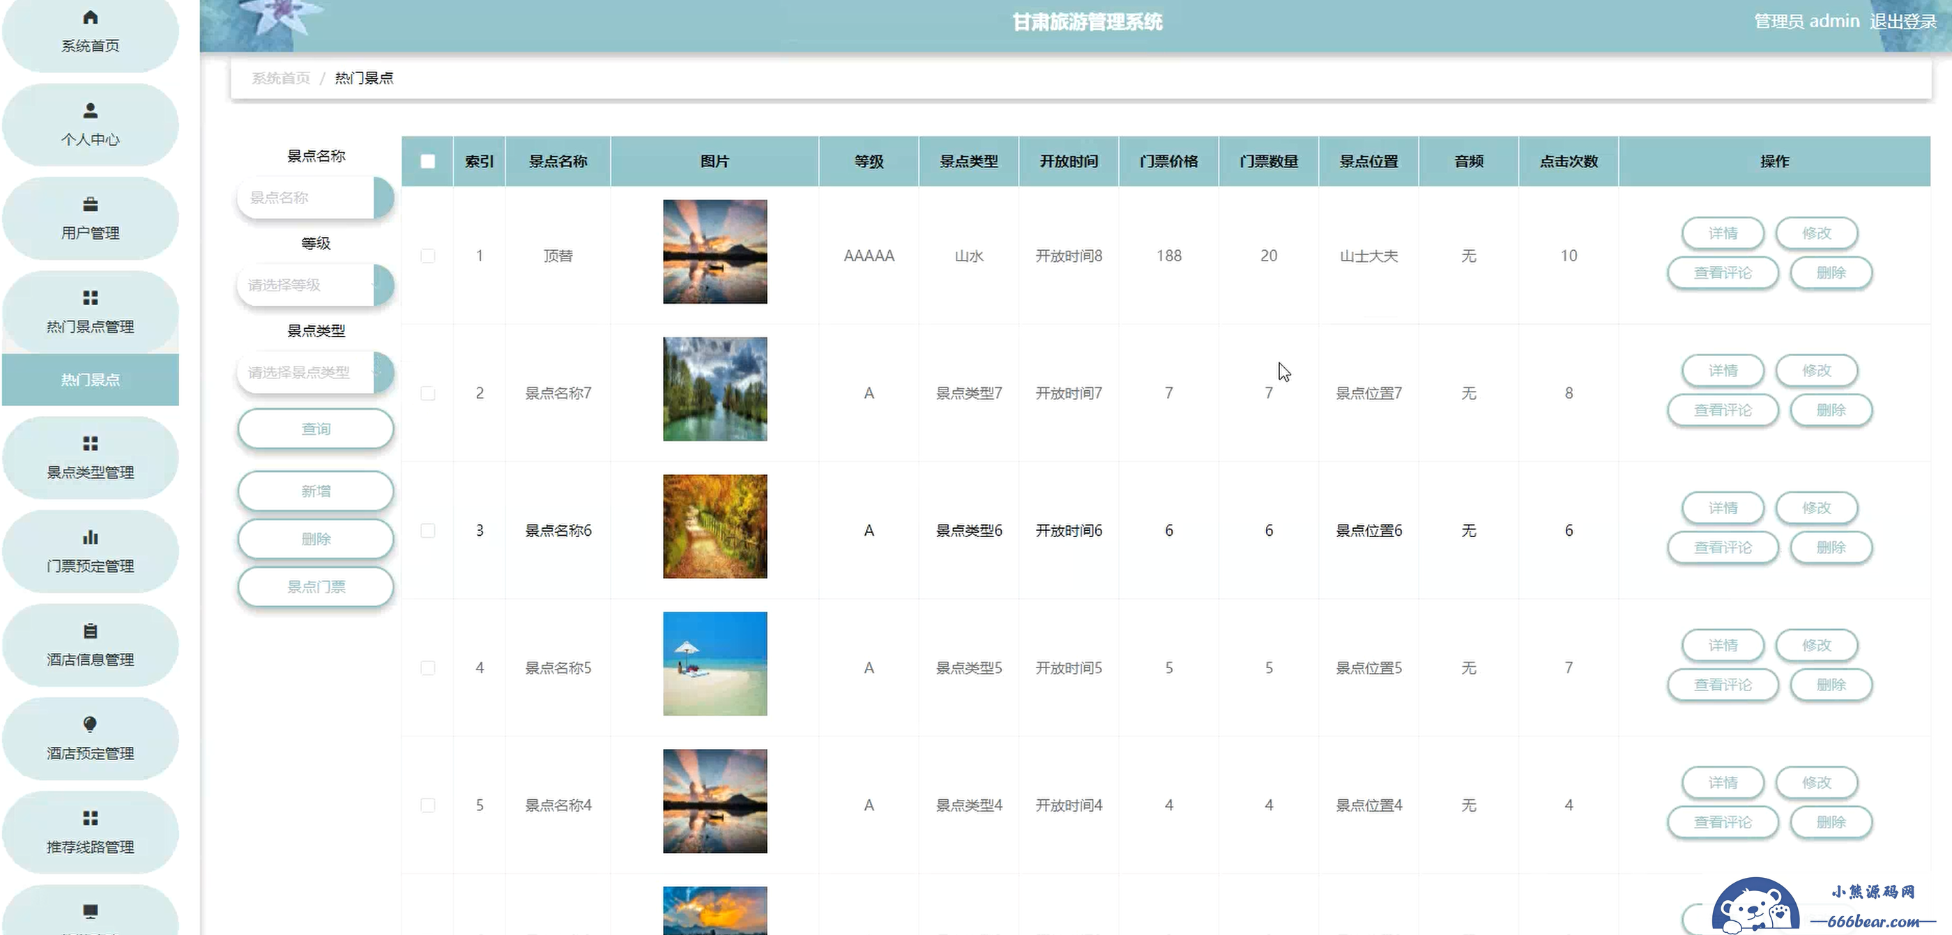Click 查看评论 for the 景点名称5 row
1952x935 pixels.
click(x=1723, y=684)
